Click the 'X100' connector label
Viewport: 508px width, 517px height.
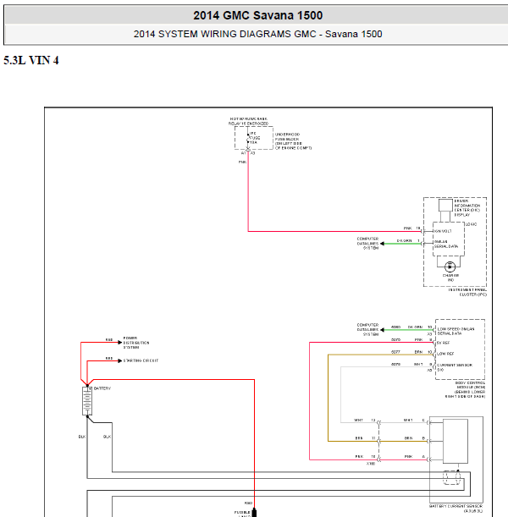[x=371, y=464]
